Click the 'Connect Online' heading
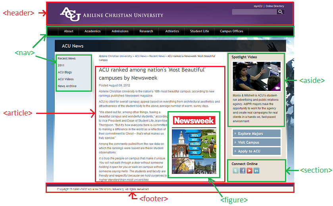Screen dimensions: 333x206 [244, 164]
